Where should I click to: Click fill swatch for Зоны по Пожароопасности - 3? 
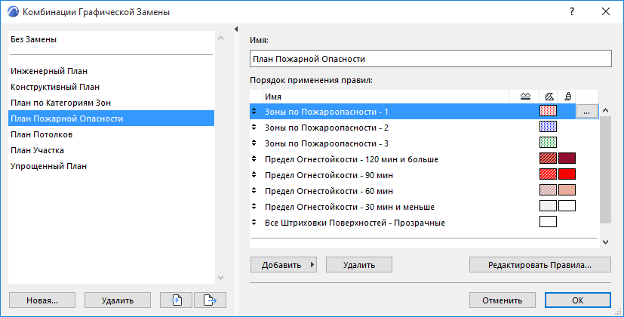[548, 143]
